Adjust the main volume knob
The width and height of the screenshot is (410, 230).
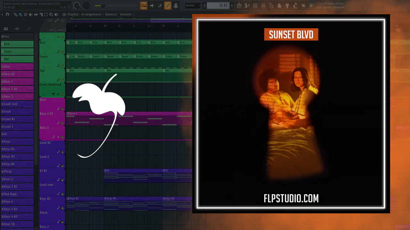77,5
